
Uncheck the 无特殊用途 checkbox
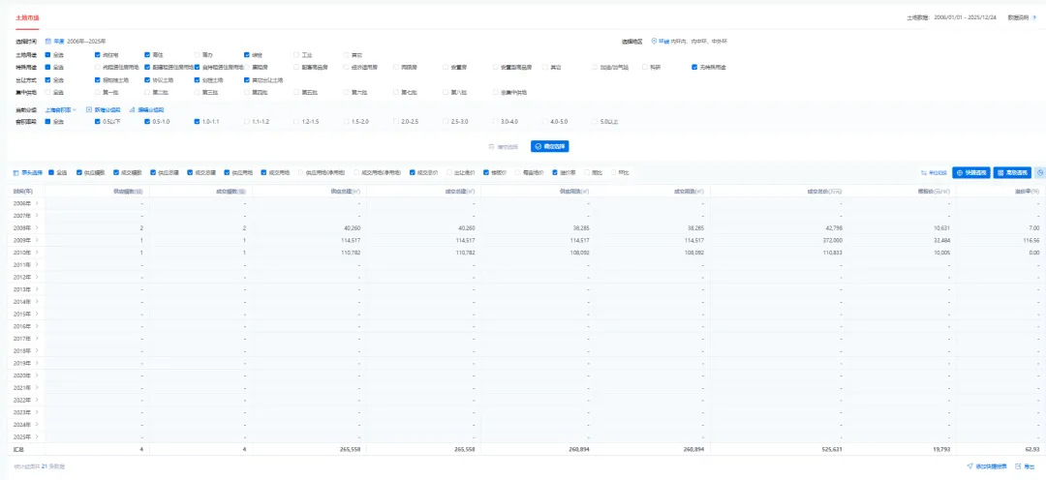point(694,68)
